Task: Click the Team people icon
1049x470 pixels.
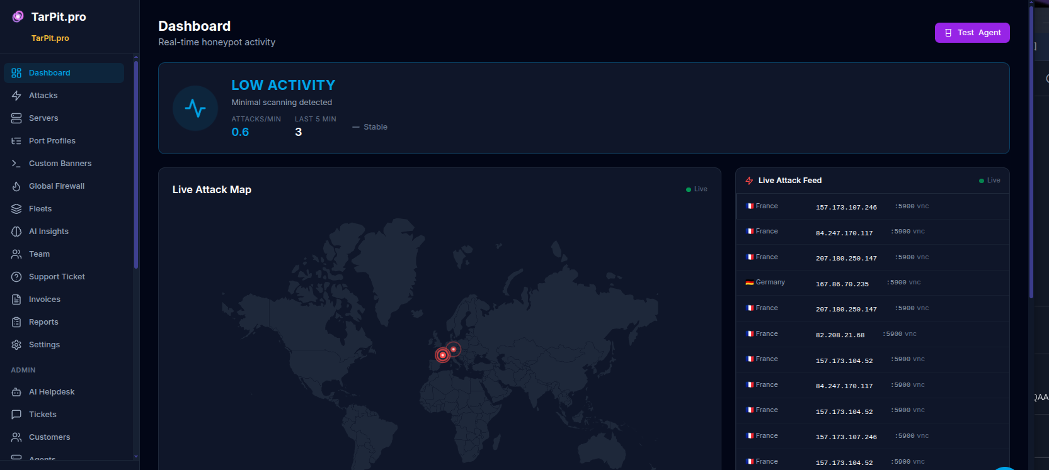Action: pos(16,254)
